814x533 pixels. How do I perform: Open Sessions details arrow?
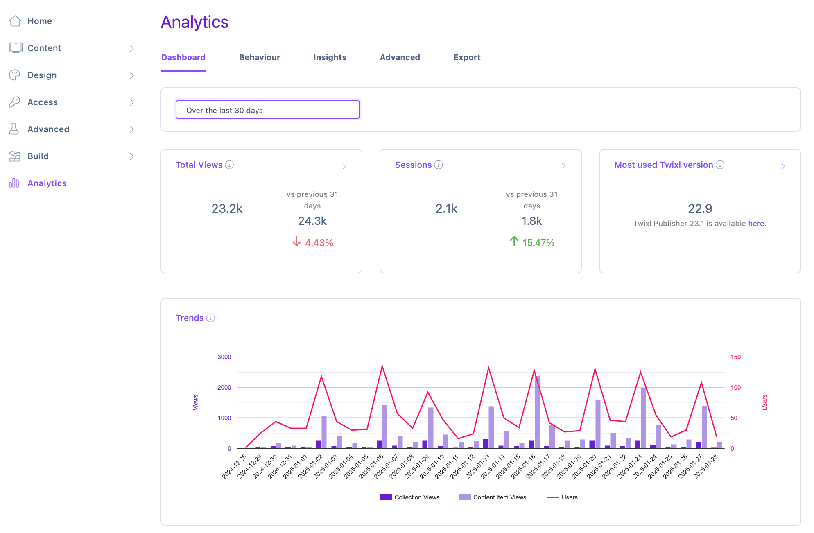coord(564,166)
